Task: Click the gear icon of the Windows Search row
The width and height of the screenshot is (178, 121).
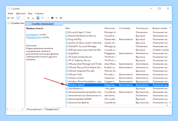Action: [x=67, y=85]
